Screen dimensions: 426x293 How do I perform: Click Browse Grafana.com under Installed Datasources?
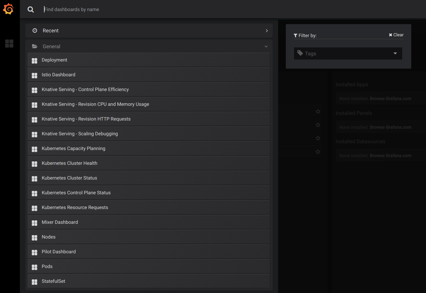[391, 156]
